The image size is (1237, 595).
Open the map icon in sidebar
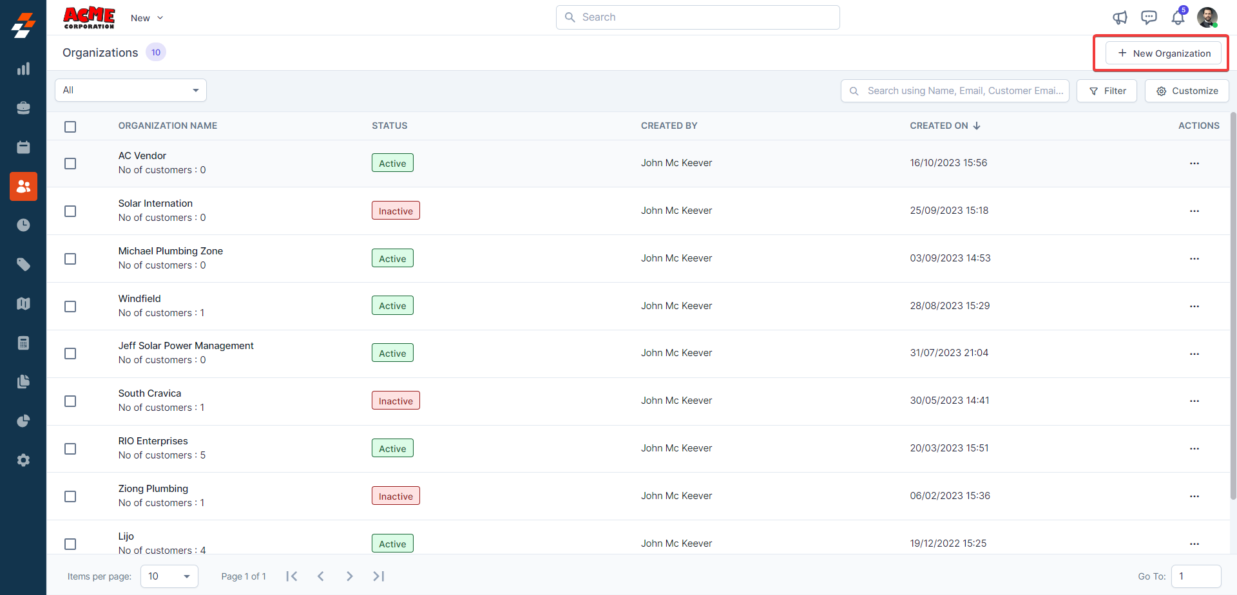click(x=23, y=303)
